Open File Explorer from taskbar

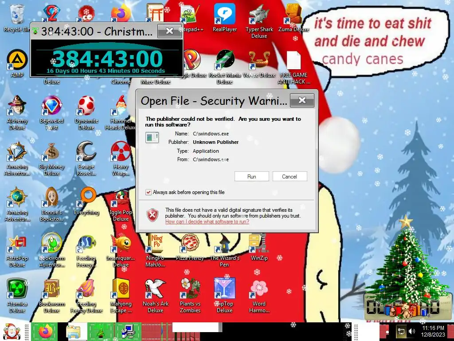[73, 332]
